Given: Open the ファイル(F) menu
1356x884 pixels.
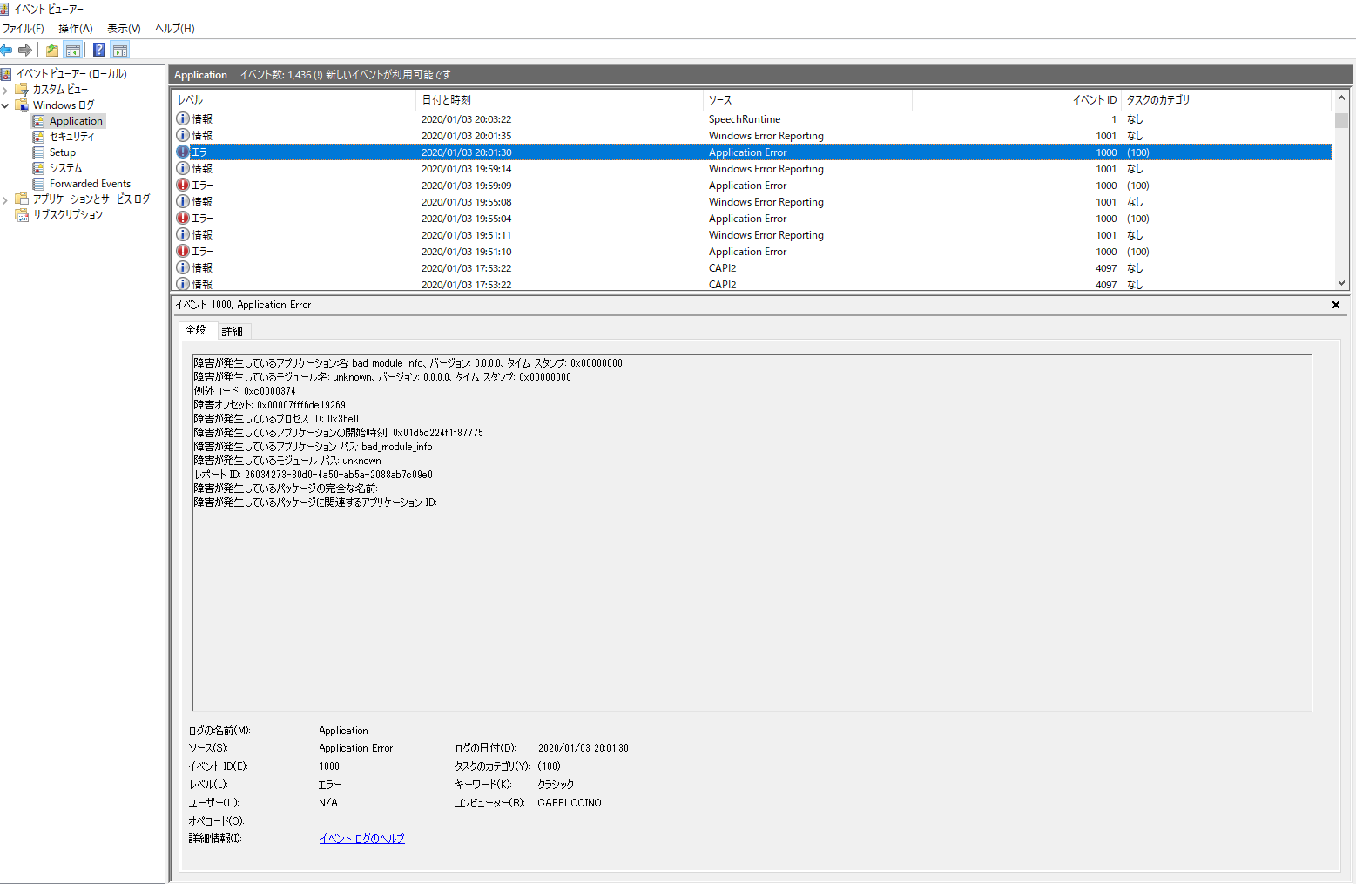Looking at the screenshot, I should pyautogui.click(x=24, y=29).
